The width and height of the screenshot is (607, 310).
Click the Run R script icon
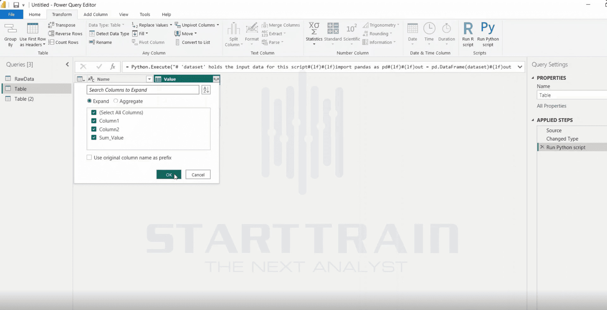point(468,28)
